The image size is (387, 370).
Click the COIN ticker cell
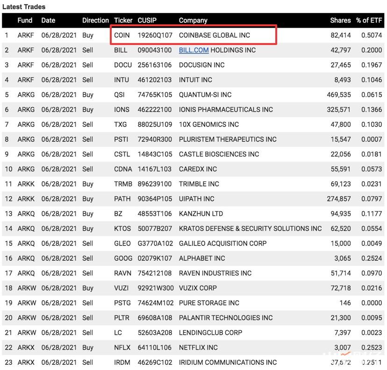click(122, 35)
